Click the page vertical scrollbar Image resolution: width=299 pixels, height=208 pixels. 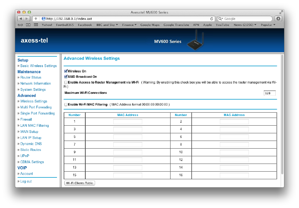coord(282,115)
